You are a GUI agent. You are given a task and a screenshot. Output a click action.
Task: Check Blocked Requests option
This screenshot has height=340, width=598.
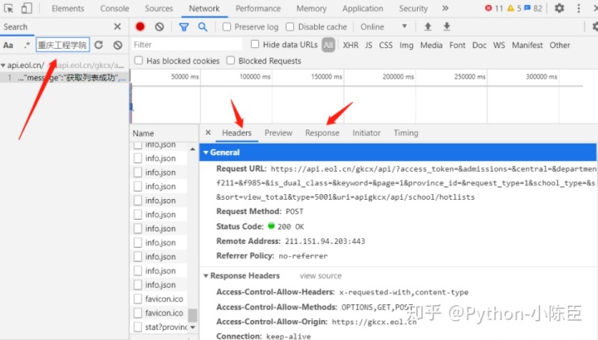[231, 61]
